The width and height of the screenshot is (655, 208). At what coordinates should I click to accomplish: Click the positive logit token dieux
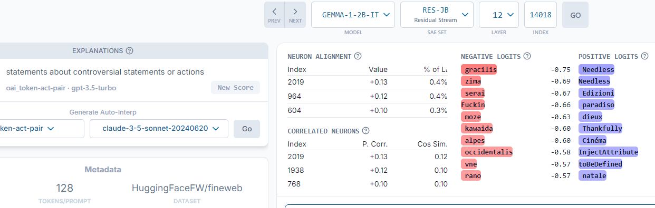591,117
